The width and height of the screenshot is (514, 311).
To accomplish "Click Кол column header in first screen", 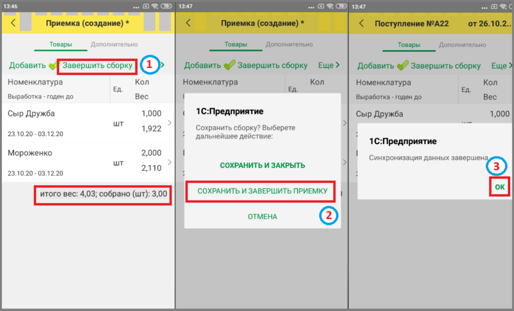I will (142, 82).
